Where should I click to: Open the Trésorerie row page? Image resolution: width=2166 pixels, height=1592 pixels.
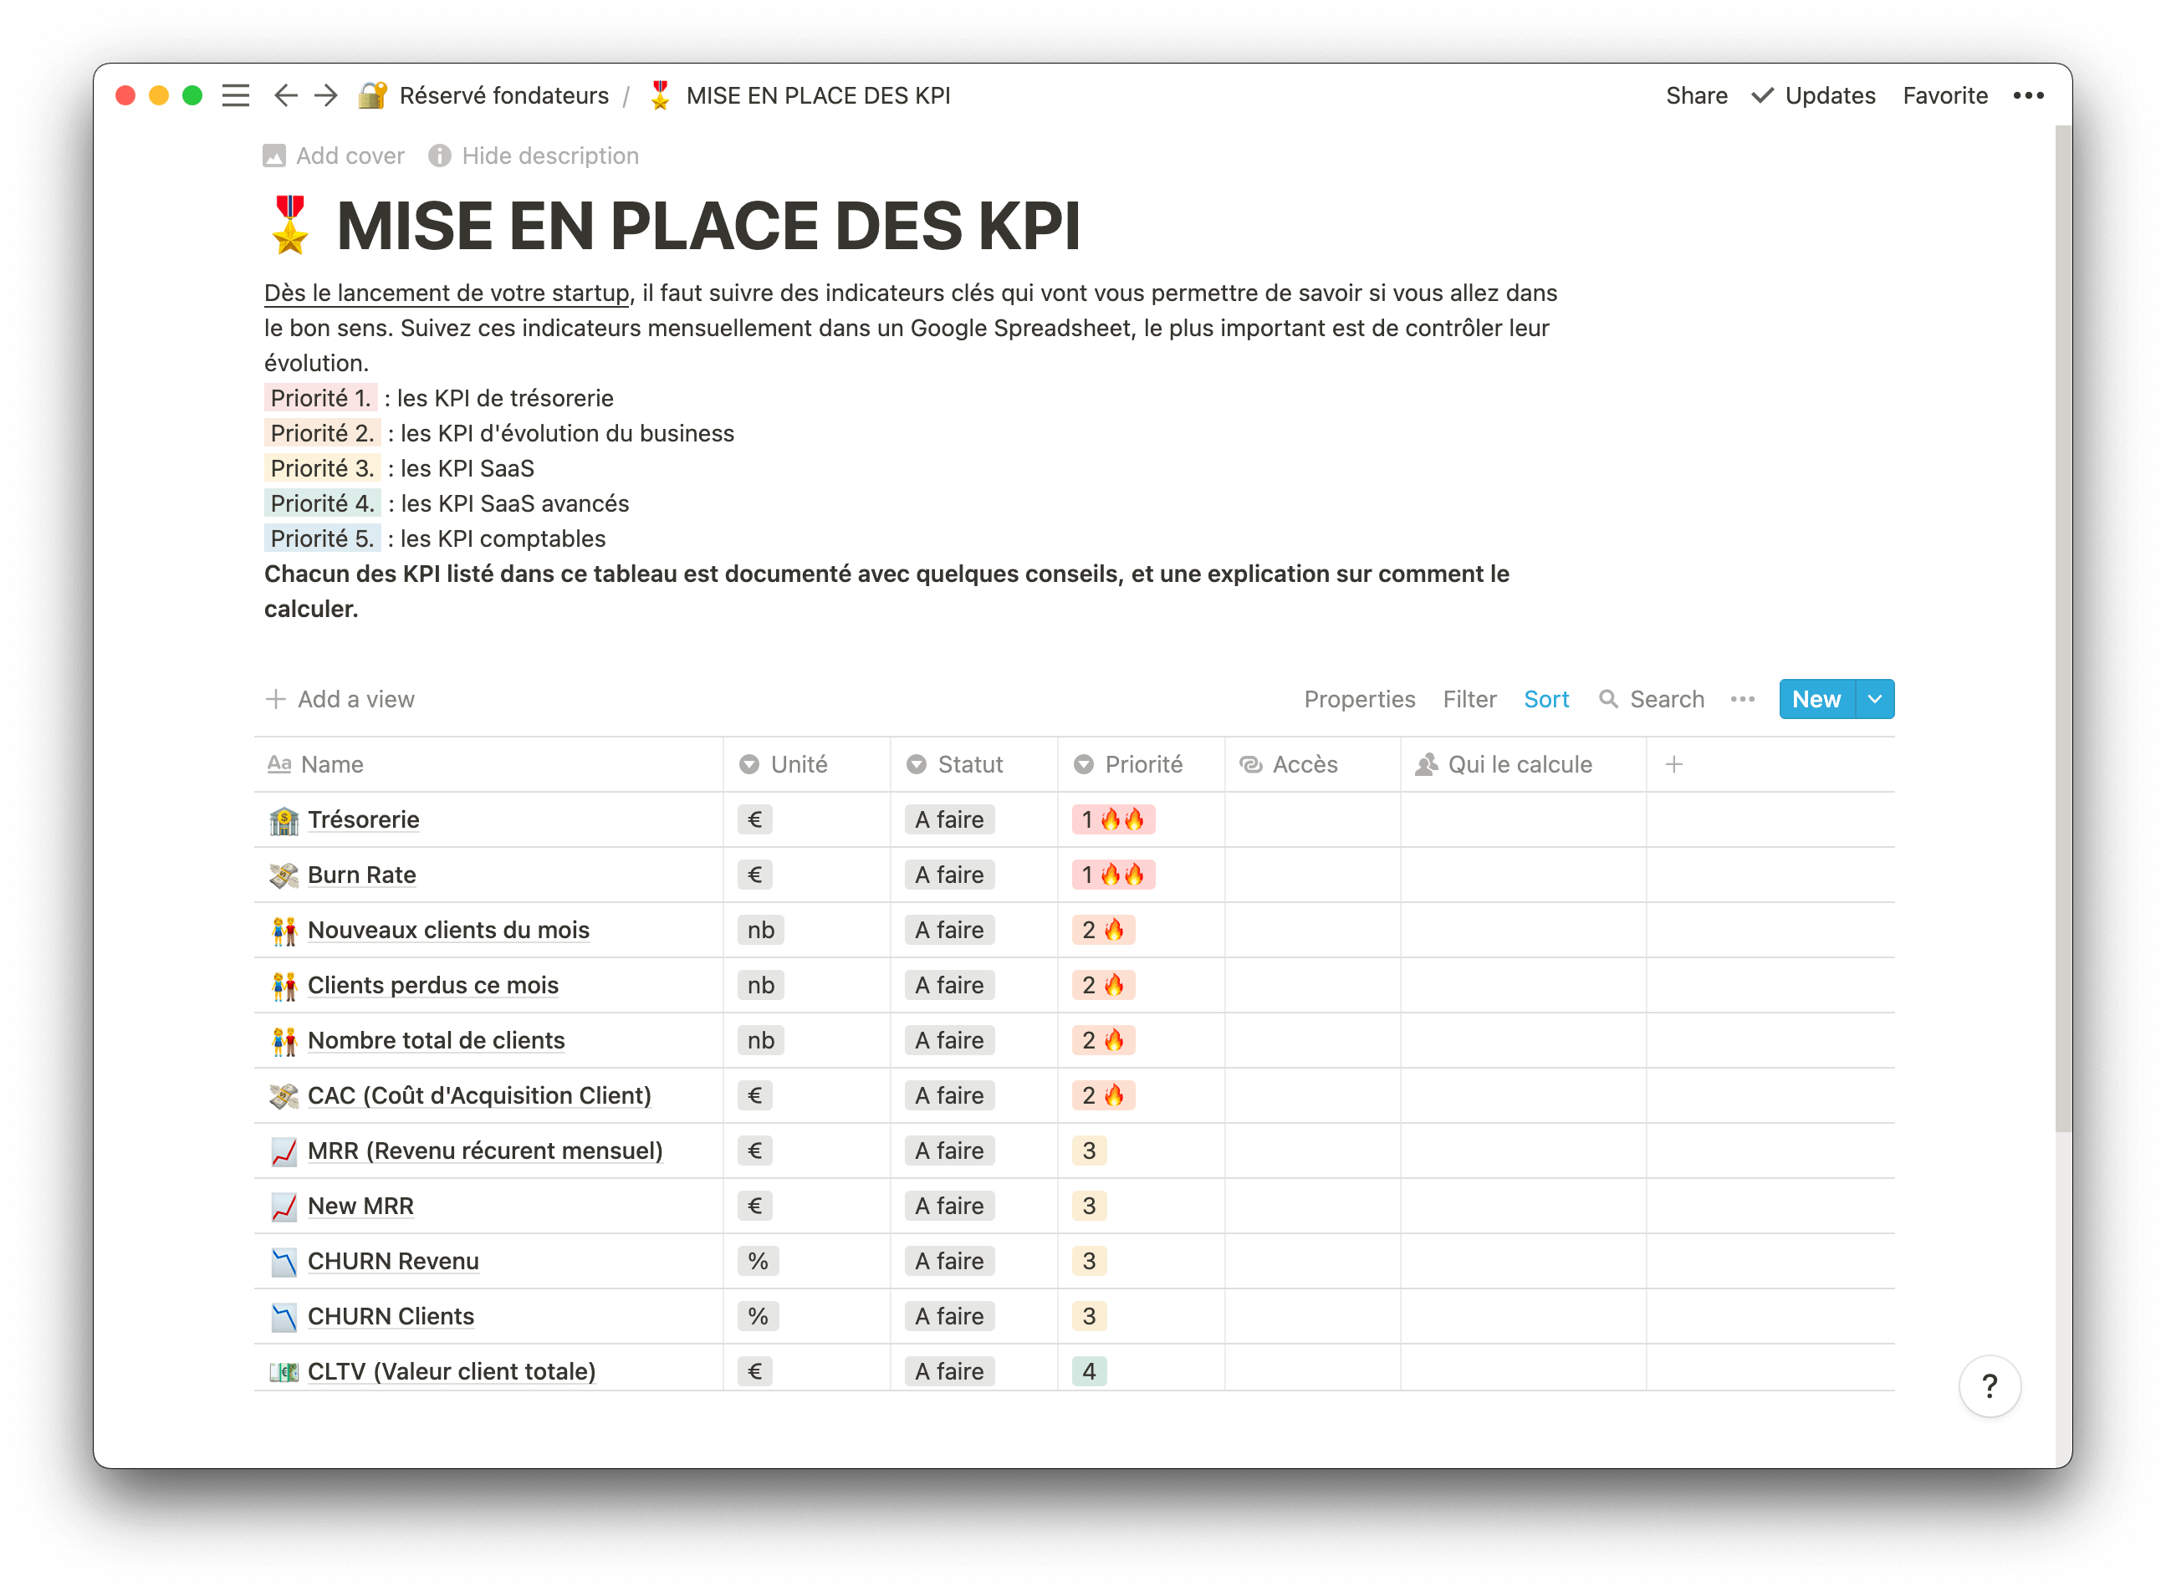(362, 819)
